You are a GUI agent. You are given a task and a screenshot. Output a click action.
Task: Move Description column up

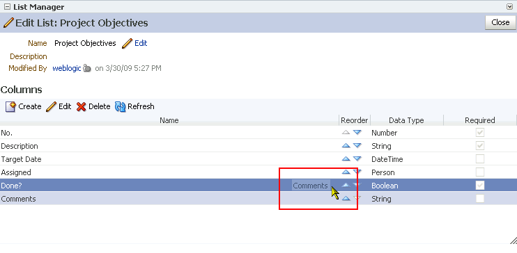[x=346, y=146]
